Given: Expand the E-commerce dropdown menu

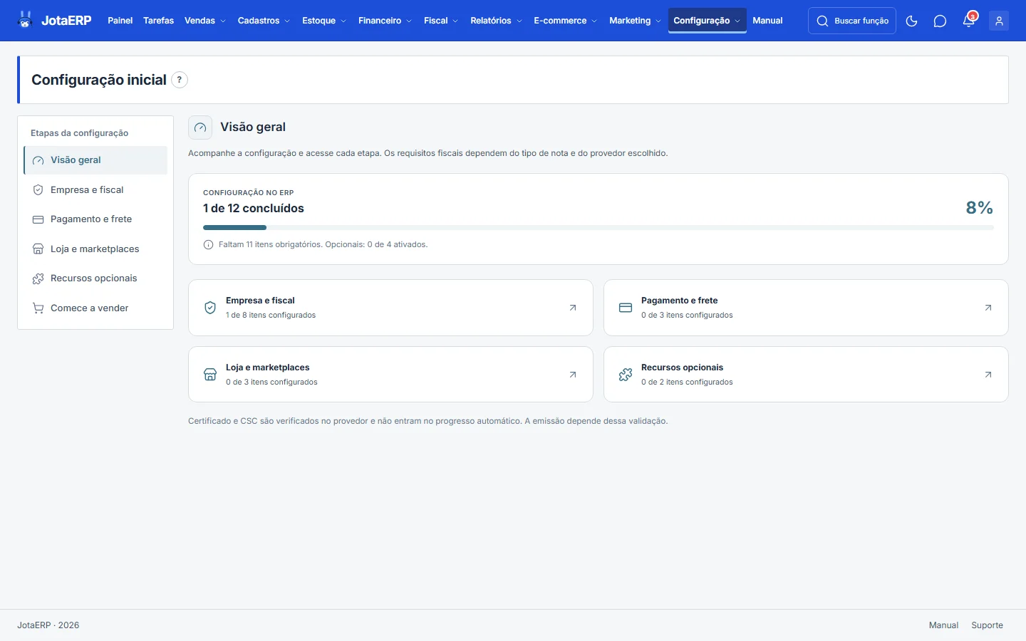Looking at the screenshot, I should point(566,21).
